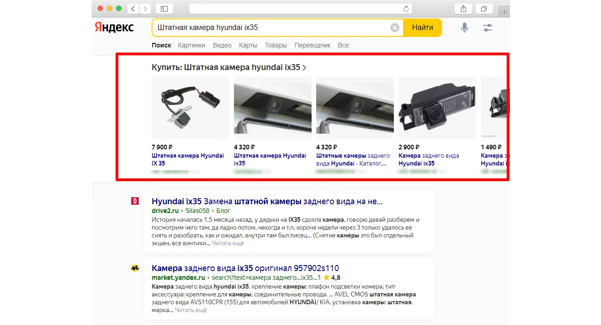The image size is (601, 325).
Task: Open the Все services tab
Action: coord(343,45)
